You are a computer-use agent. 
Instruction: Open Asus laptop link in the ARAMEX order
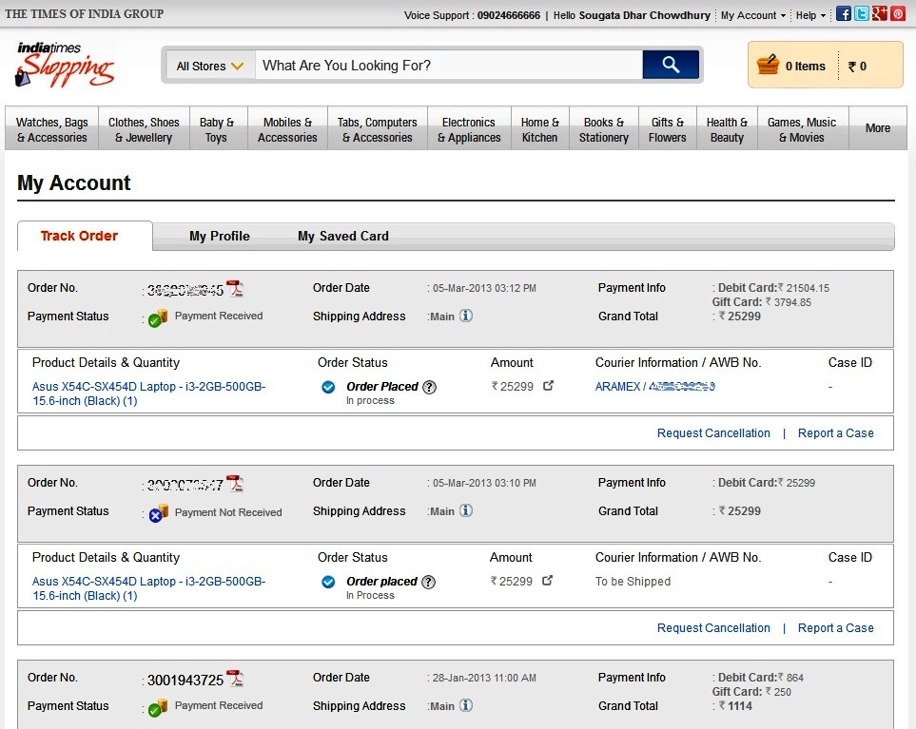point(149,393)
